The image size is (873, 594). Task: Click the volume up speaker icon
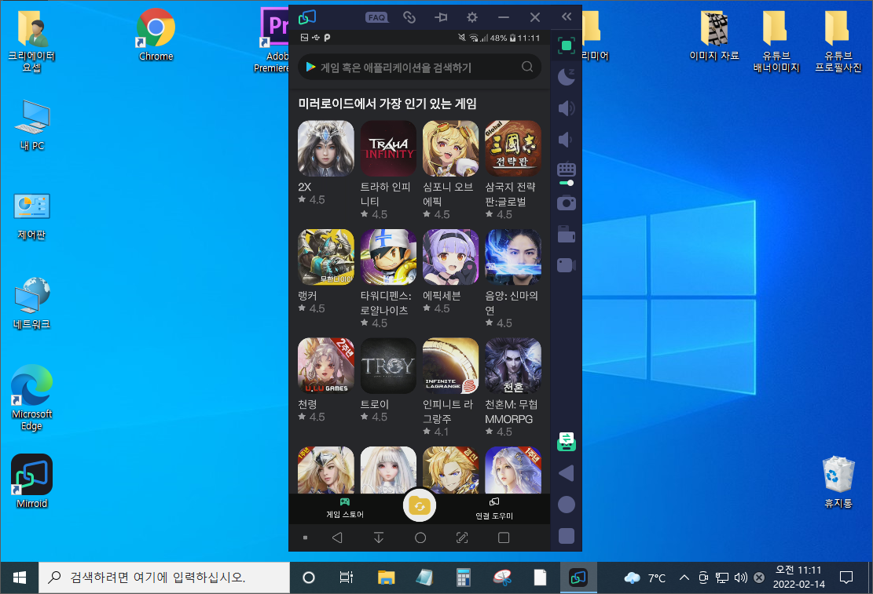point(567,108)
